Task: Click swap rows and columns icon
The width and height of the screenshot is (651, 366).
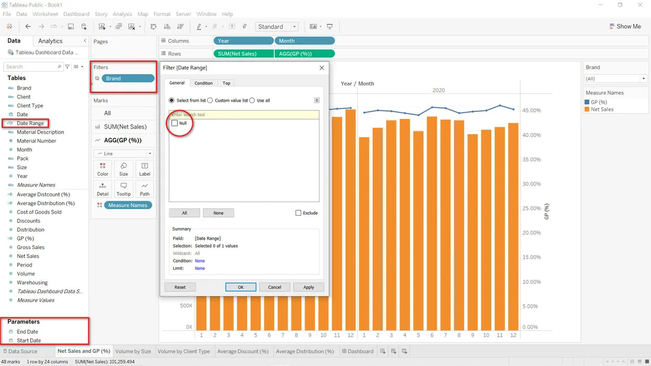Action: pos(154,27)
